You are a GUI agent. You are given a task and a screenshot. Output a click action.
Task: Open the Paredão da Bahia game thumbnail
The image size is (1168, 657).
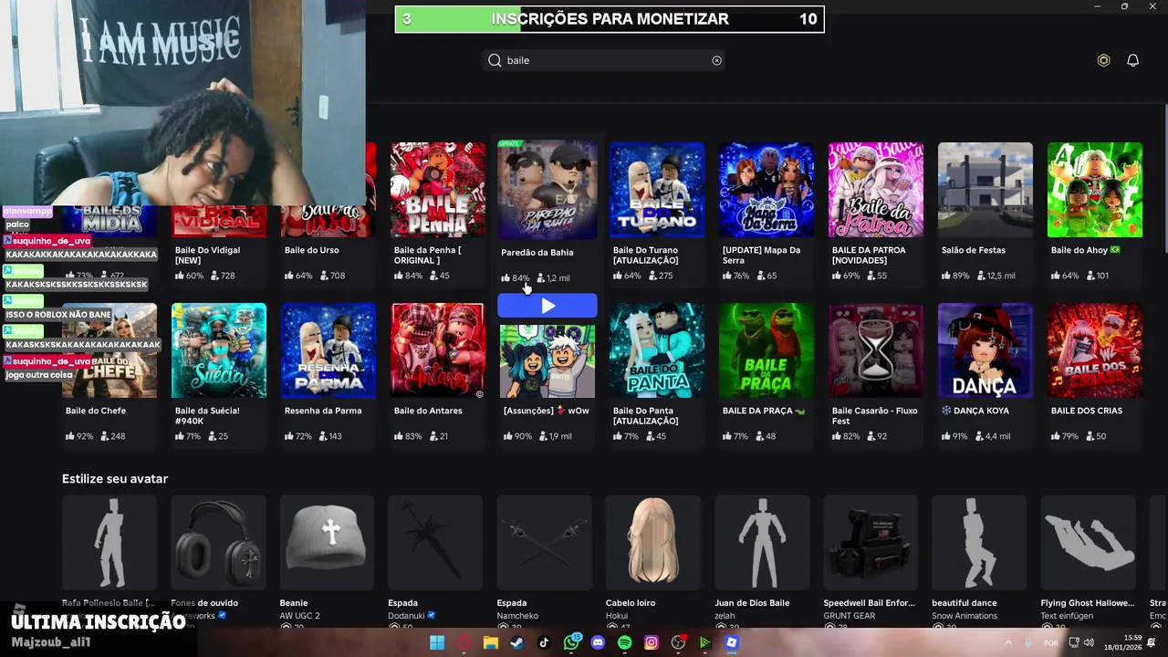[547, 190]
